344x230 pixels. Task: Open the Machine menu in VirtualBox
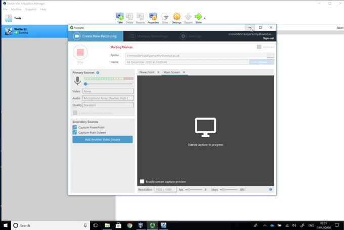point(16,9)
